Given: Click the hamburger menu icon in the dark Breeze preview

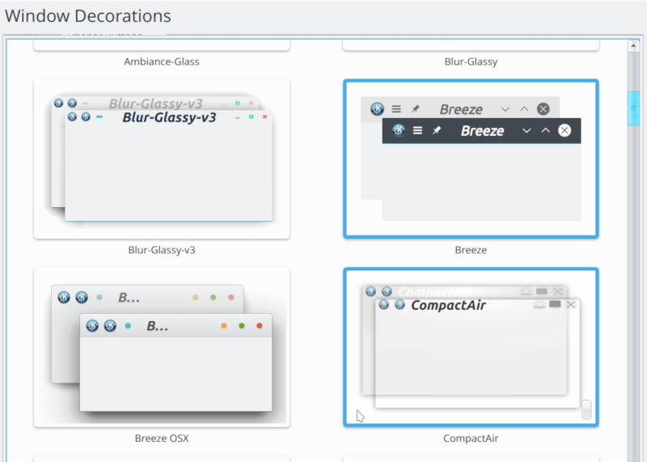Looking at the screenshot, I should (418, 130).
